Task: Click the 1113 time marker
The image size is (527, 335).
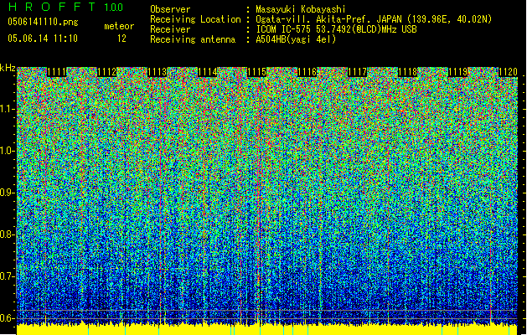Action: (x=157, y=72)
